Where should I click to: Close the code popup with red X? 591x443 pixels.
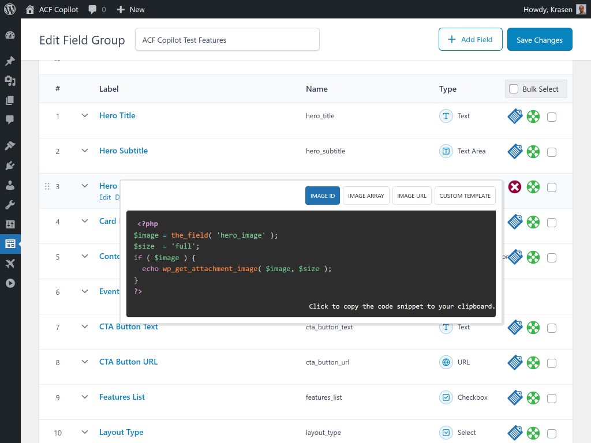click(x=514, y=187)
